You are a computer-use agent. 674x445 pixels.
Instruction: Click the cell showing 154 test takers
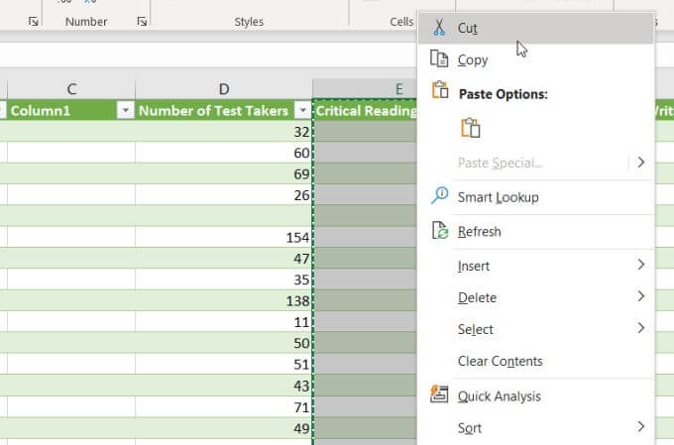tap(224, 238)
